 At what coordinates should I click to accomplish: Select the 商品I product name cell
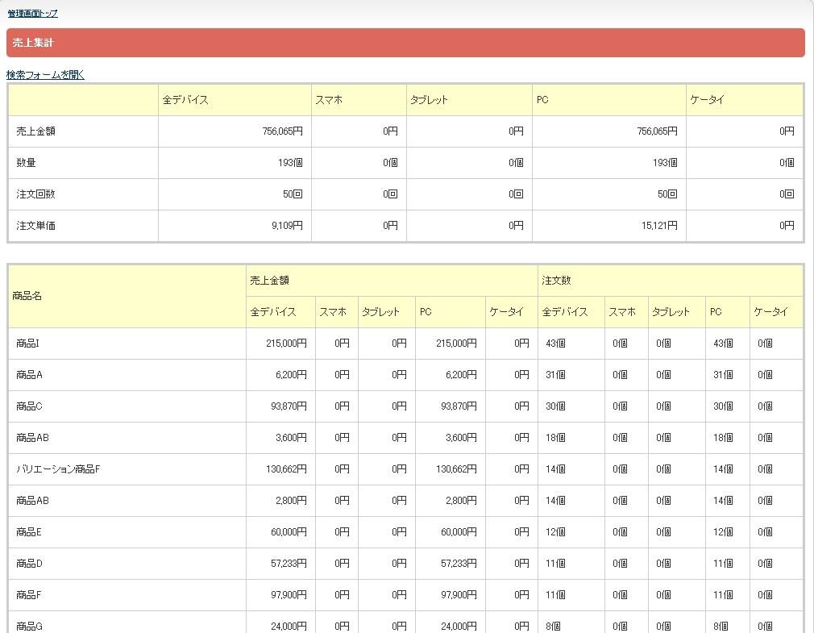27,344
